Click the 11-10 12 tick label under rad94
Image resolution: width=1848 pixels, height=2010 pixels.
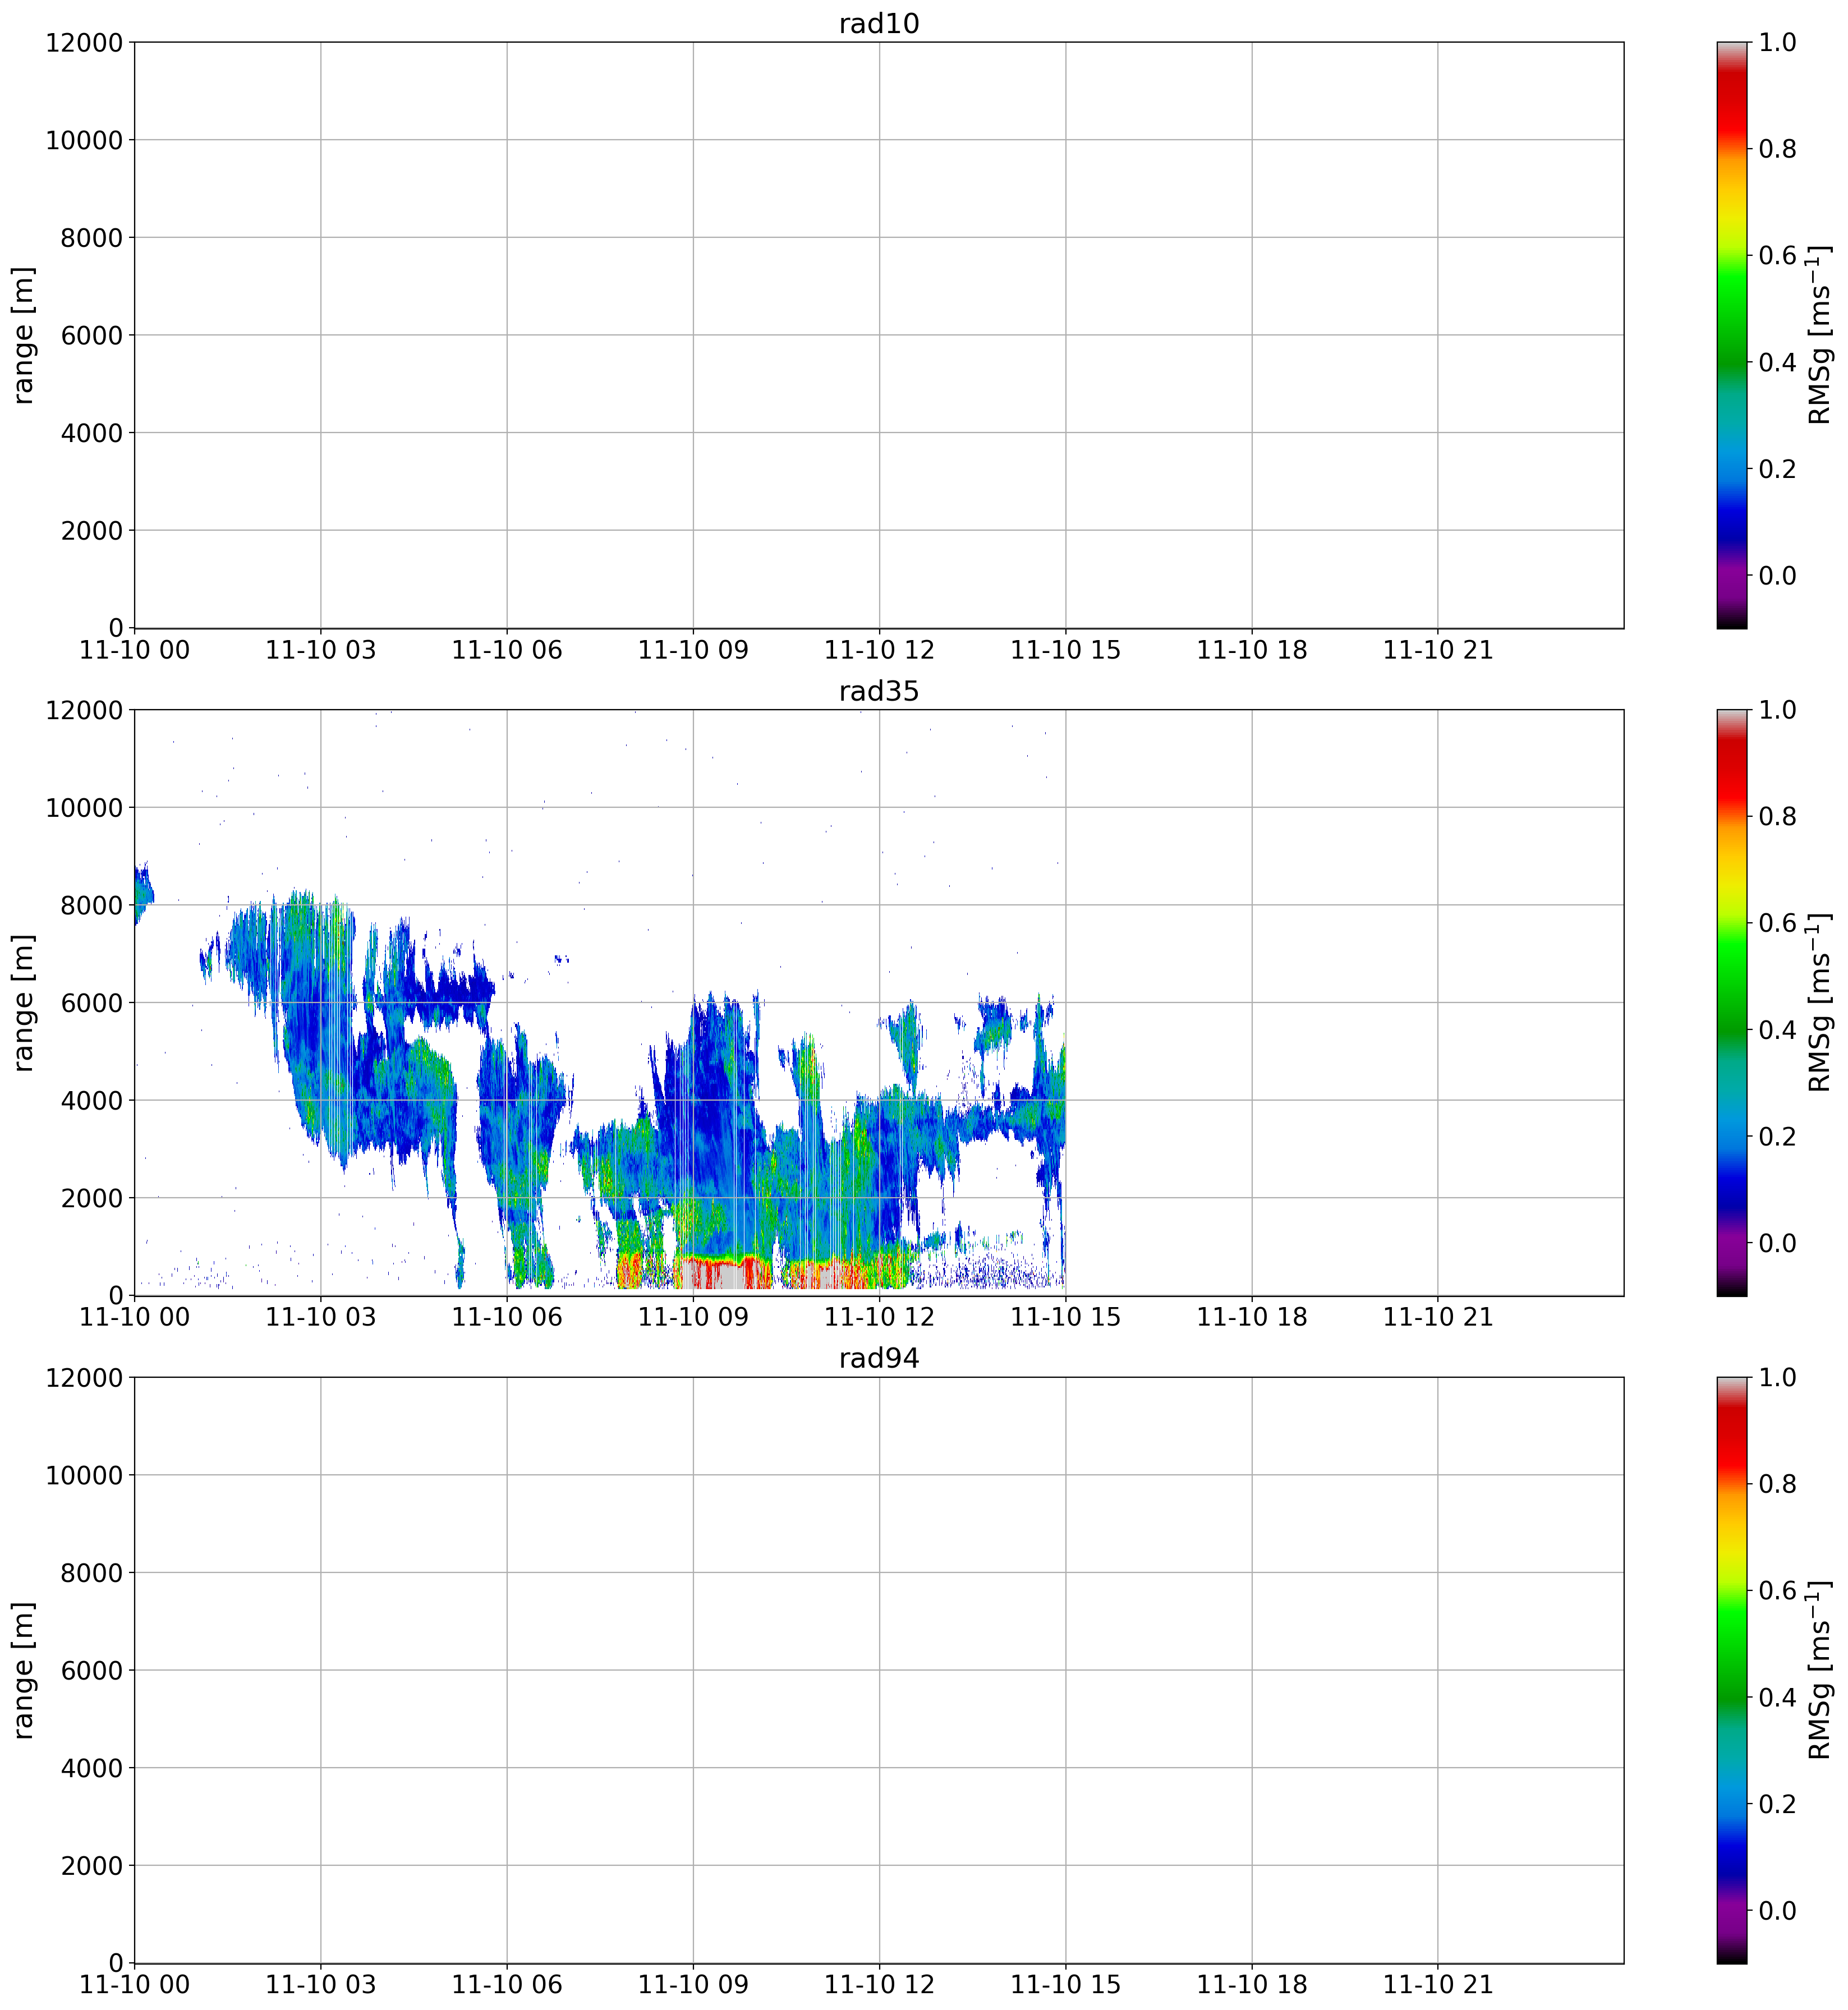879,1984
